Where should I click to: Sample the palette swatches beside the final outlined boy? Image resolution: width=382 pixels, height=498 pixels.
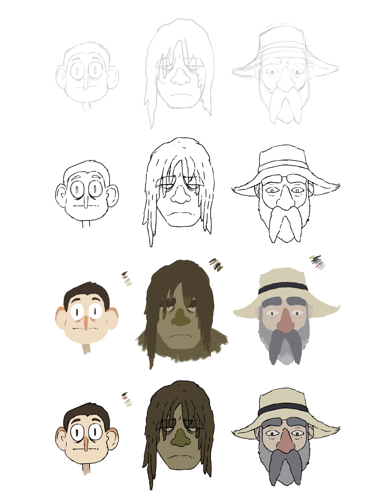pyautogui.click(x=127, y=399)
